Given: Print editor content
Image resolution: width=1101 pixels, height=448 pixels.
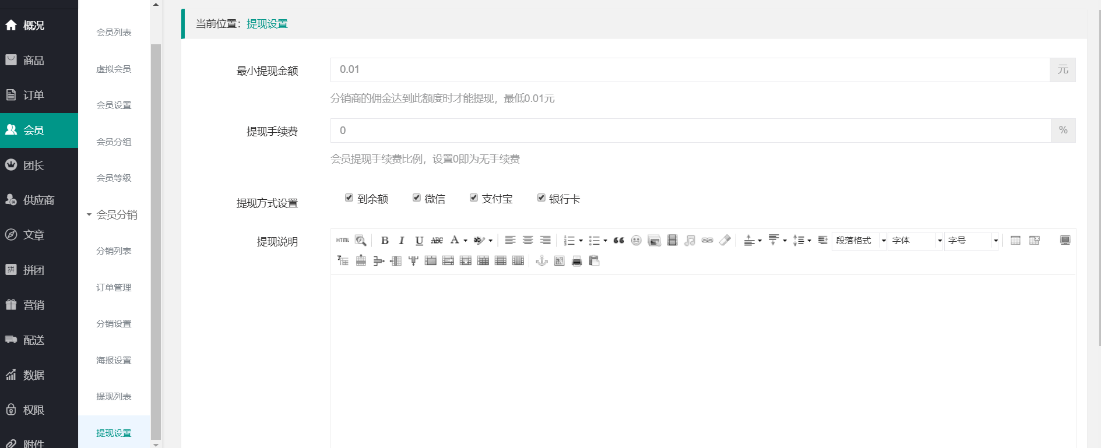Looking at the screenshot, I should pyautogui.click(x=576, y=260).
